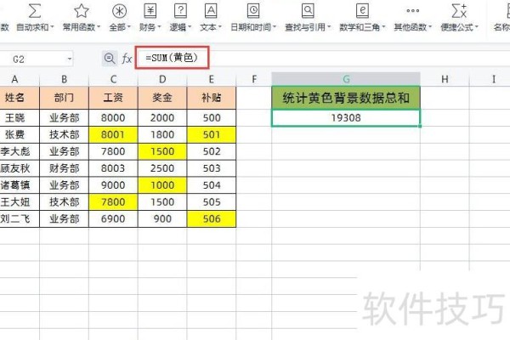Screen dimensions: 510x340
Task: Open Math and Trig functions icon
Action: click(362, 11)
